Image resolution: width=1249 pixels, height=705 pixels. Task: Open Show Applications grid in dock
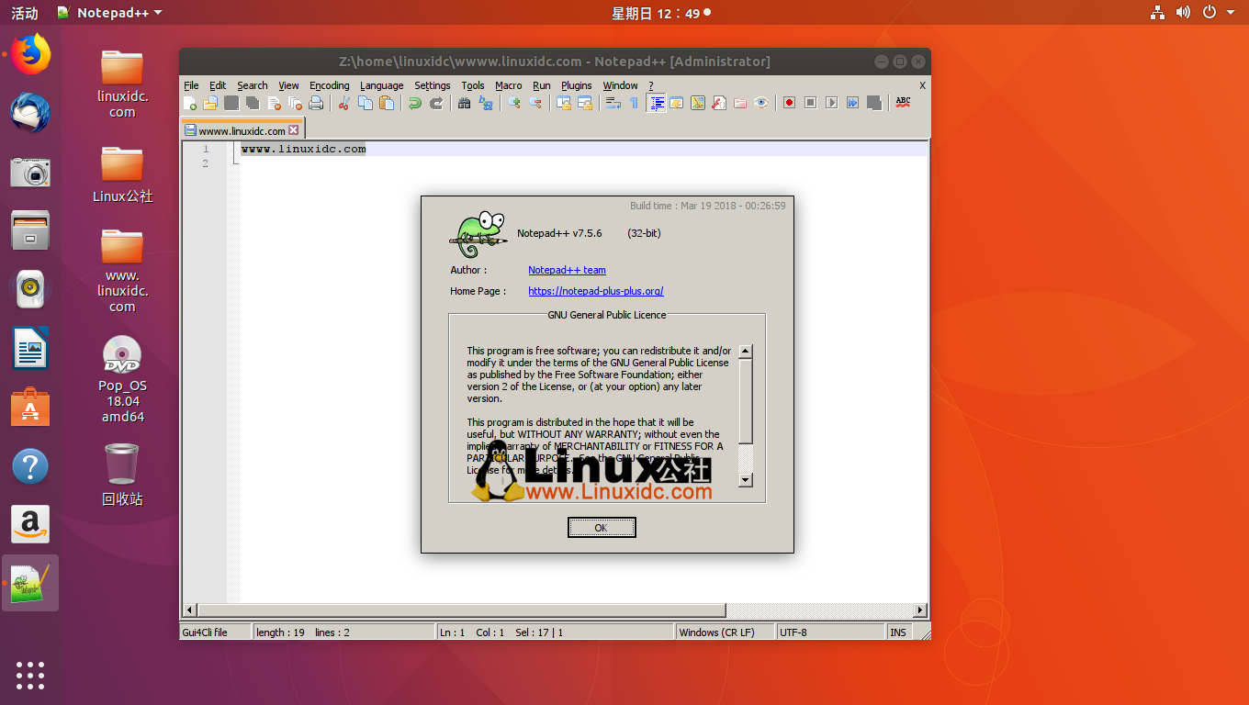[x=30, y=675]
